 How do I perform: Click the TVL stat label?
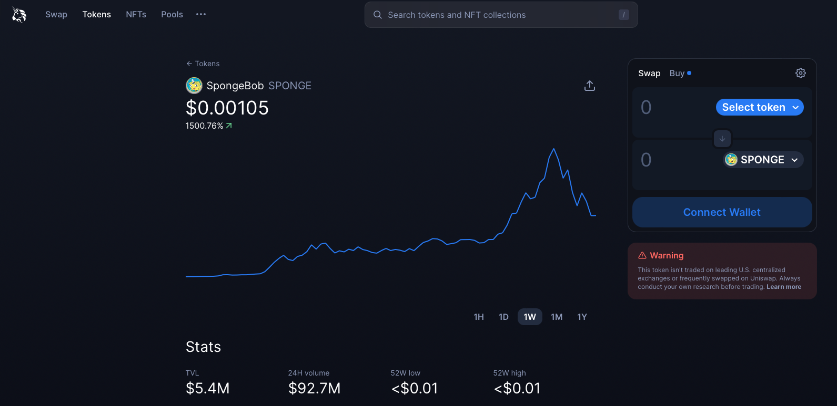pyautogui.click(x=193, y=373)
